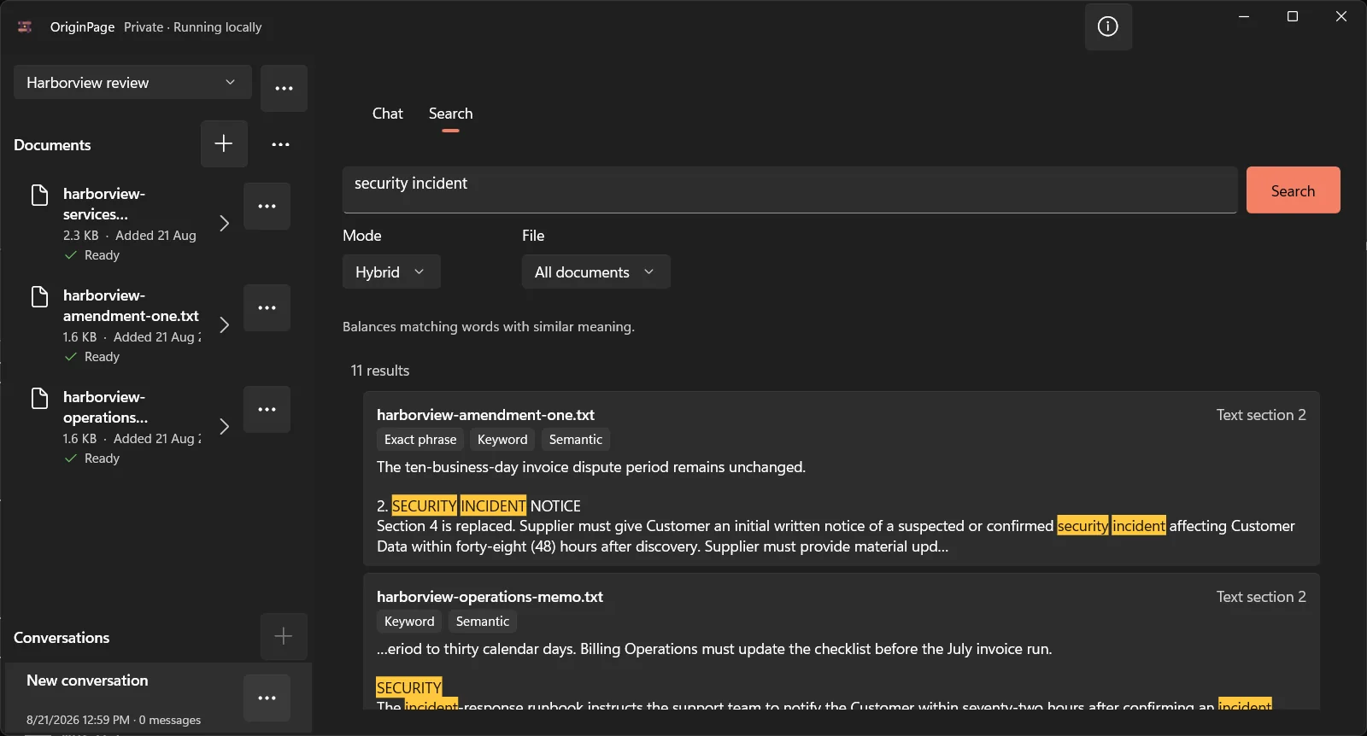
Task: Open the Hybrid mode dropdown
Action: (391, 272)
